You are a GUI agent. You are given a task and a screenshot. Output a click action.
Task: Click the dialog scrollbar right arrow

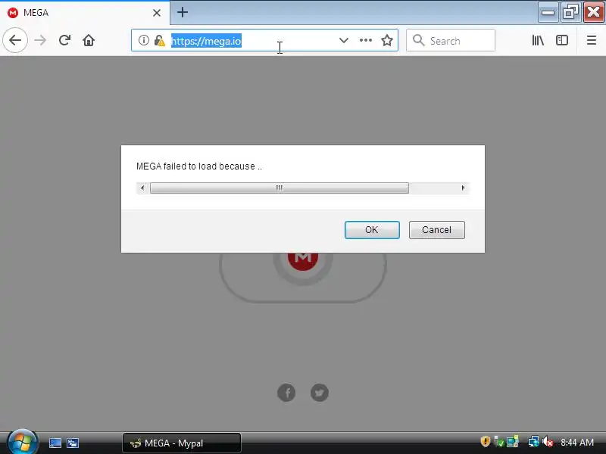(463, 188)
